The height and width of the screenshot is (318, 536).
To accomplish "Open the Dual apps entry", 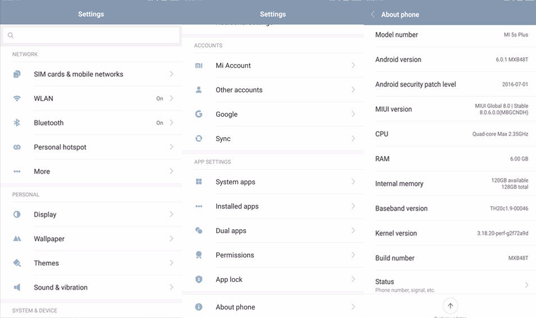I will (231, 231).
